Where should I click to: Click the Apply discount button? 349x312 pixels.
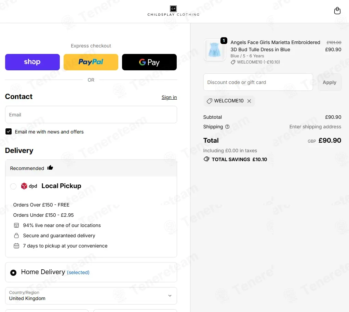click(x=330, y=82)
